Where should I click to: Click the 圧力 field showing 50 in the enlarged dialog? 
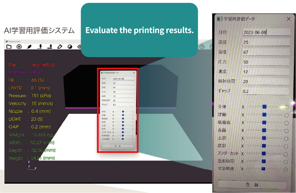266,62
